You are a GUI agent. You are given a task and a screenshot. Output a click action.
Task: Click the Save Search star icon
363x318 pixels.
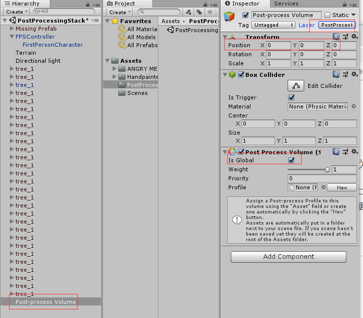[x=210, y=12]
